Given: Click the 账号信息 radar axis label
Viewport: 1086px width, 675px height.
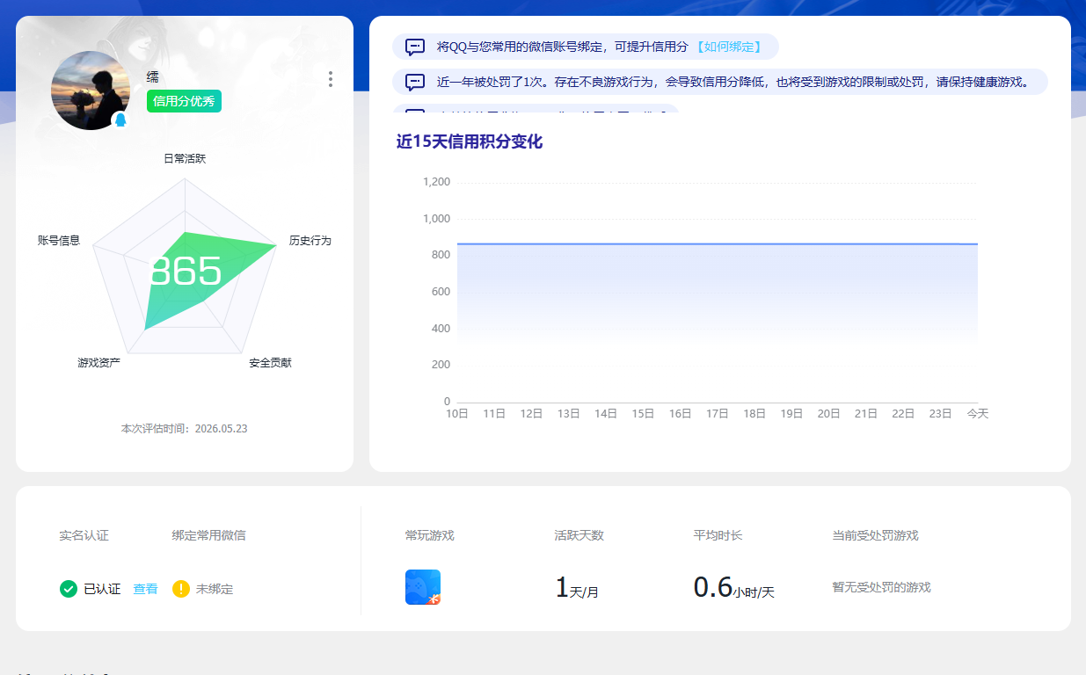Looking at the screenshot, I should coord(59,240).
